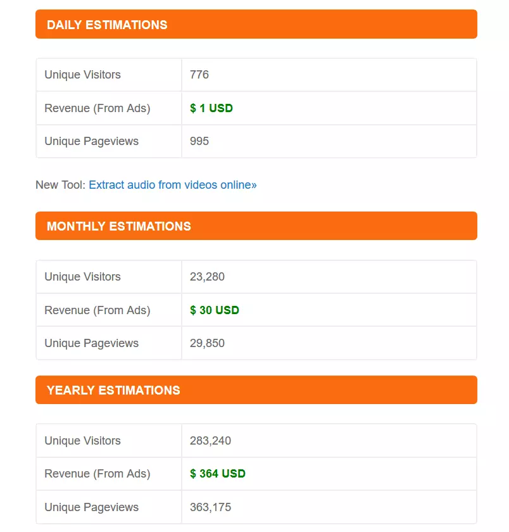Click the yearly revenue value $ 364 USD

[x=218, y=474]
